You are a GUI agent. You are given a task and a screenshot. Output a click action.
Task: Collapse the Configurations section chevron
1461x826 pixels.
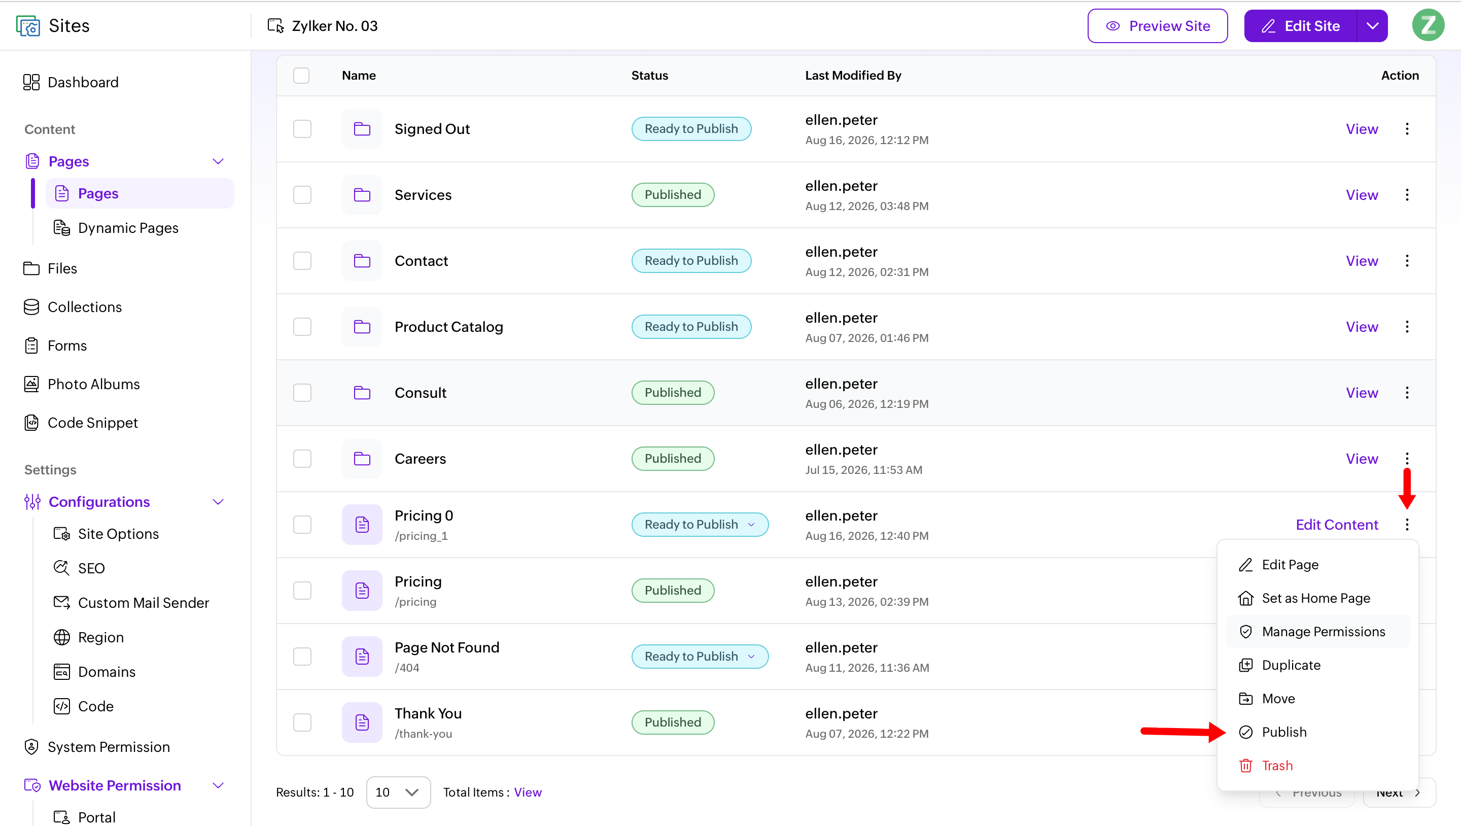(x=218, y=501)
